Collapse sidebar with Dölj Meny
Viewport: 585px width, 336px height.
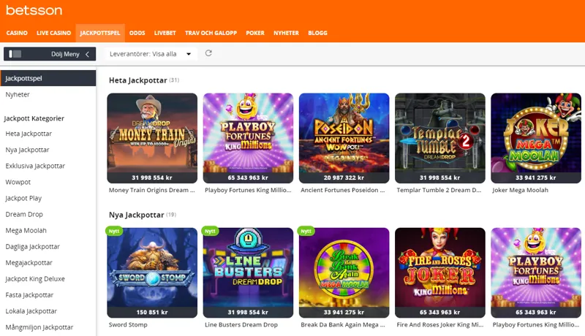(x=50, y=54)
